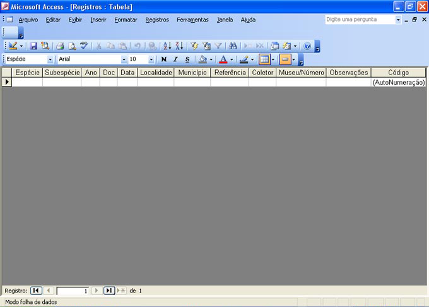Show the Database Window icon
Viewport: 429px width, 307px height.
pos(274,46)
